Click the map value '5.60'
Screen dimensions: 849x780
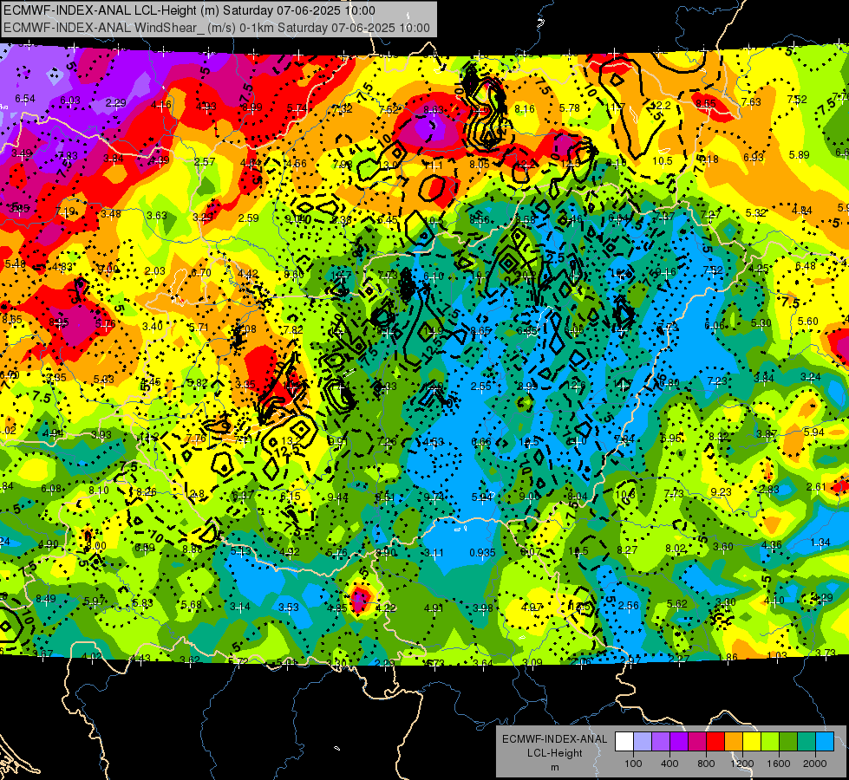point(808,321)
